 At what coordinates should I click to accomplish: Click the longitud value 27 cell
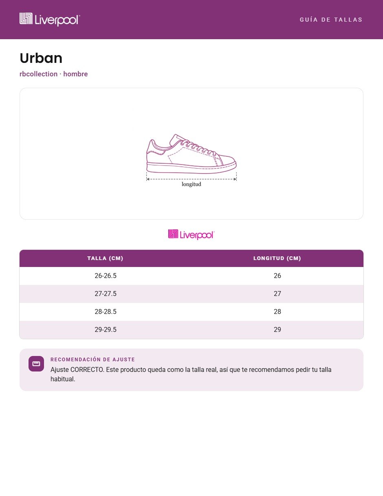click(x=277, y=294)
